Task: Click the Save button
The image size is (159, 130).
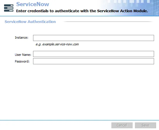Action: (x=145, y=125)
